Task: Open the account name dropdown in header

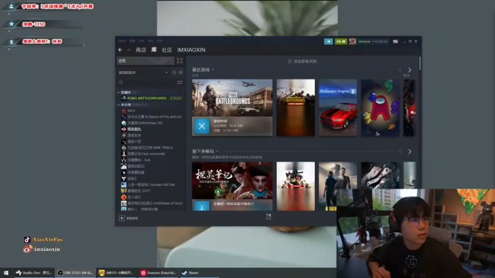Action: [x=372, y=41]
